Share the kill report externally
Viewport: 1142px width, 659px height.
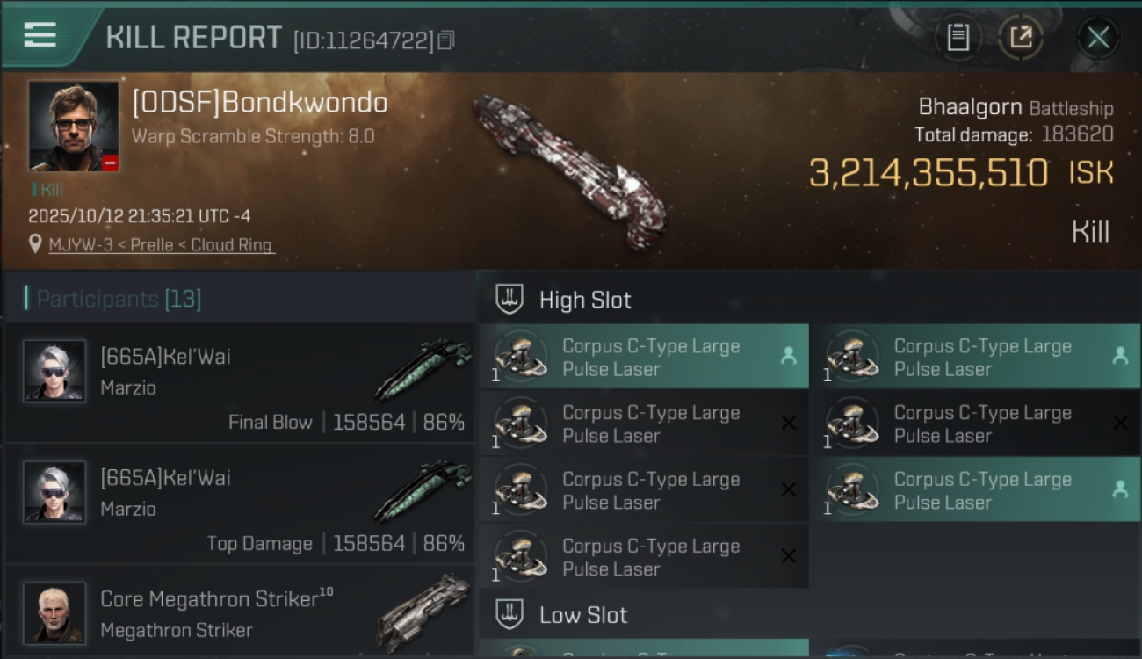point(1021,38)
